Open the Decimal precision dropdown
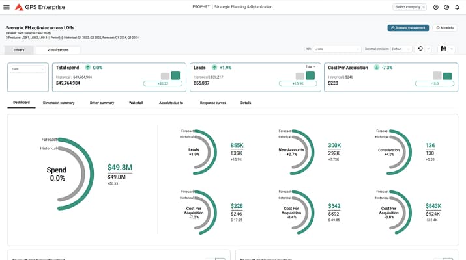The image size is (466, 260). pyautogui.click(x=401, y=49)
